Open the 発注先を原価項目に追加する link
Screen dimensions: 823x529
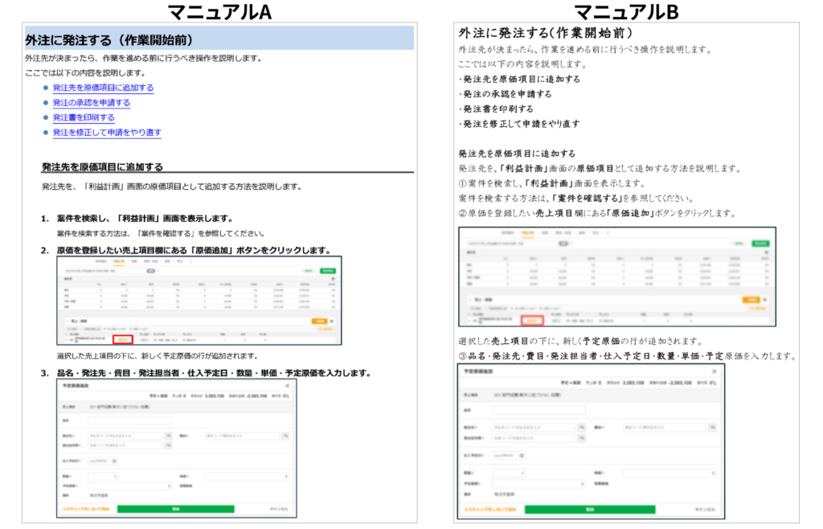tap(103, 88)
